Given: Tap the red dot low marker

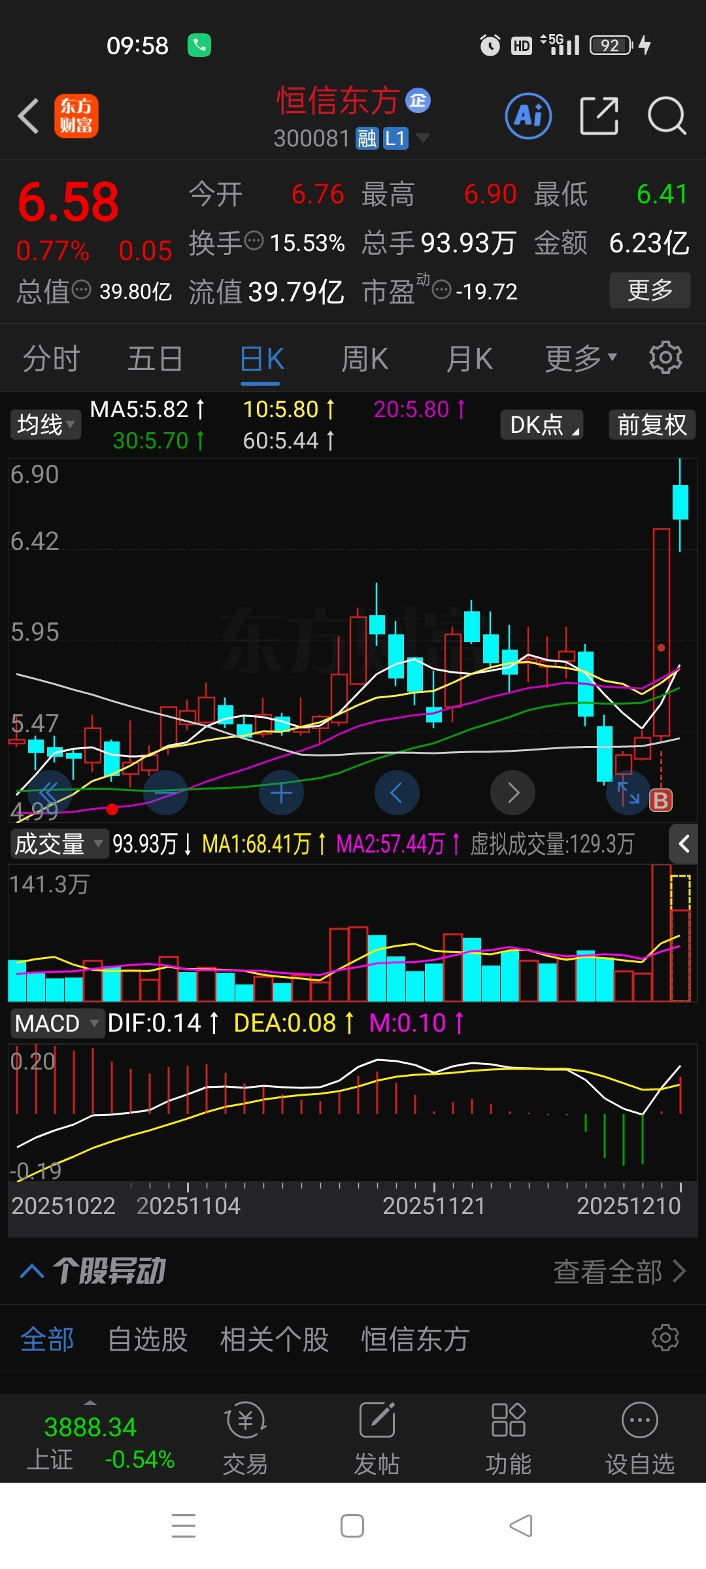Looking at the screenshot, I should point(112,809).
